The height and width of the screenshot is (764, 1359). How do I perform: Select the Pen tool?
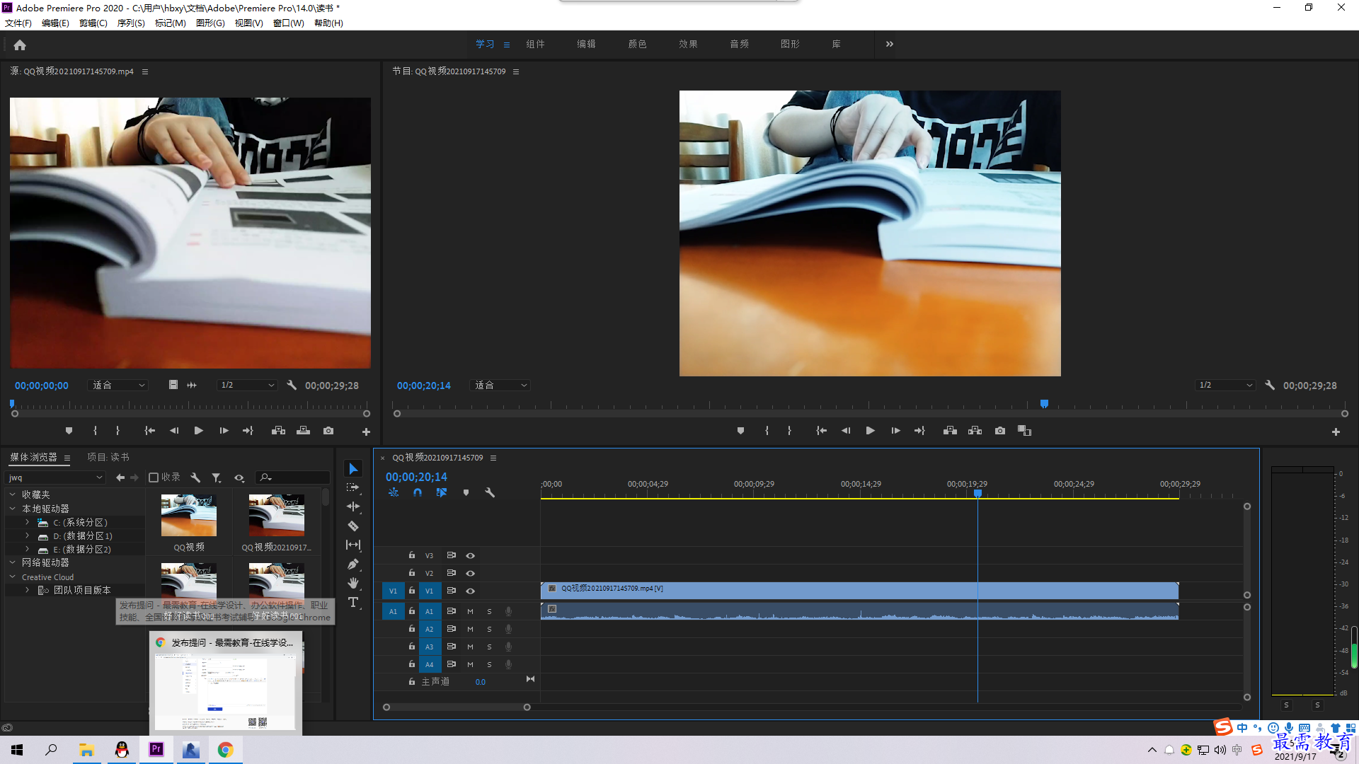pos(353,564)
